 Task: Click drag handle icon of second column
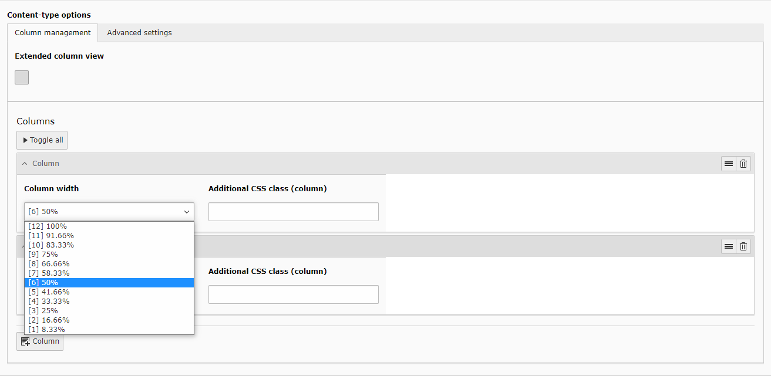pyautogui.click(x=729, y=246)
